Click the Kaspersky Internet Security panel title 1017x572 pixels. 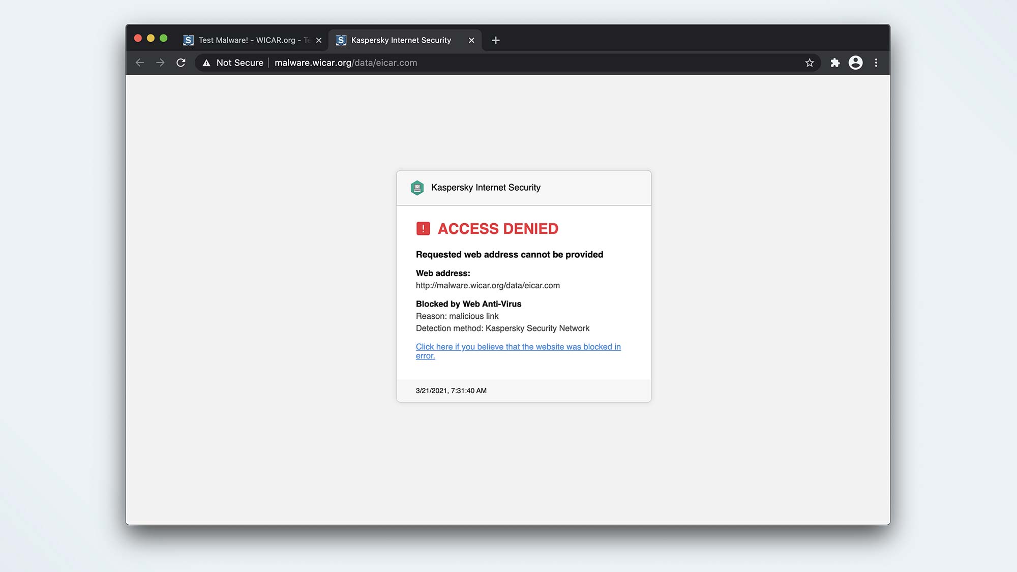pos(486,188)
